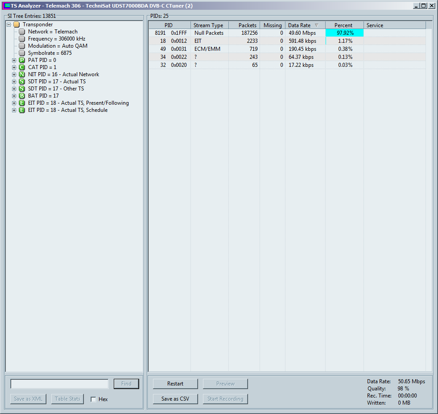Select 'Modulation = Auto QAM' entry
This screenshot has height=414, width=438.
pyautogui.click(x=58, y=46)
